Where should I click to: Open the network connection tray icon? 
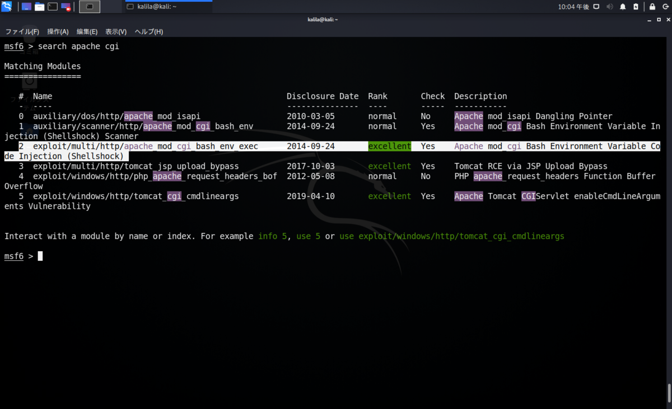click(596, 7)
